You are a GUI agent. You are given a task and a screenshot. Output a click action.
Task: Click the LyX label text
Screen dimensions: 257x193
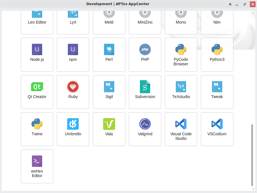pos(73,22)
